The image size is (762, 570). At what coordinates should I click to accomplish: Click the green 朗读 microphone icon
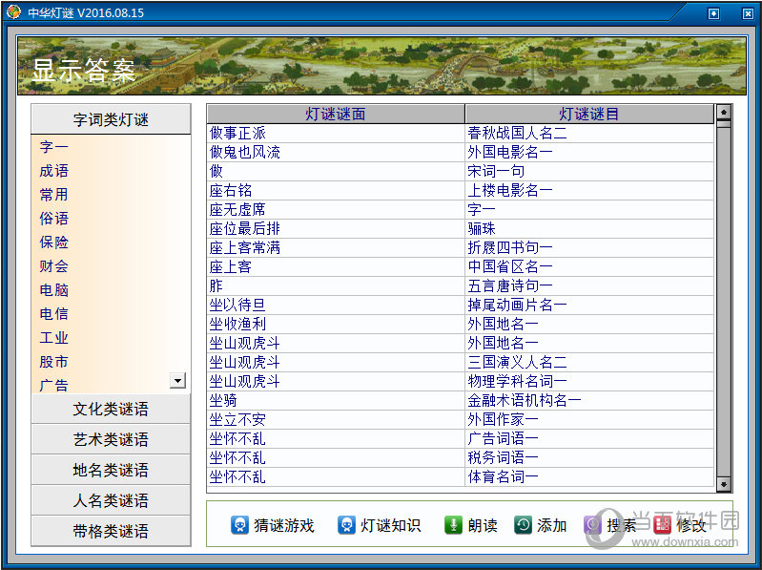453,525
